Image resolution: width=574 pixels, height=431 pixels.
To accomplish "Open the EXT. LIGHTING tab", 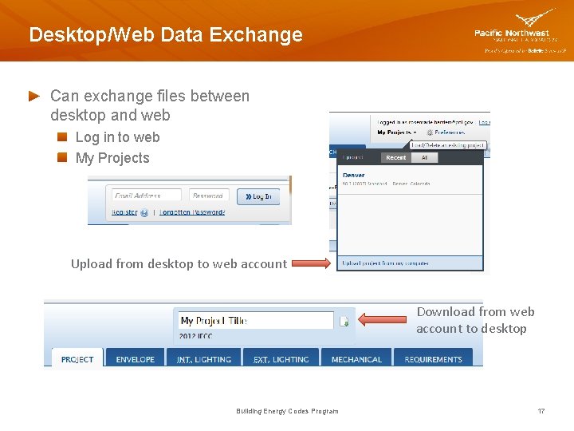I will [281, 358].
